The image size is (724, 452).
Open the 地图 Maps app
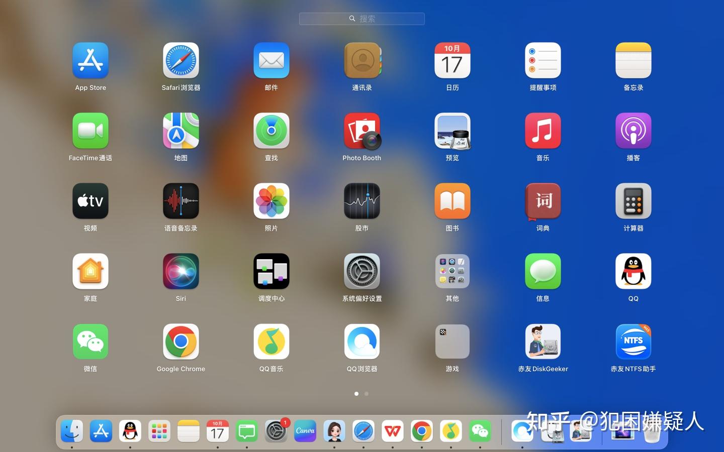pos(181,131)
